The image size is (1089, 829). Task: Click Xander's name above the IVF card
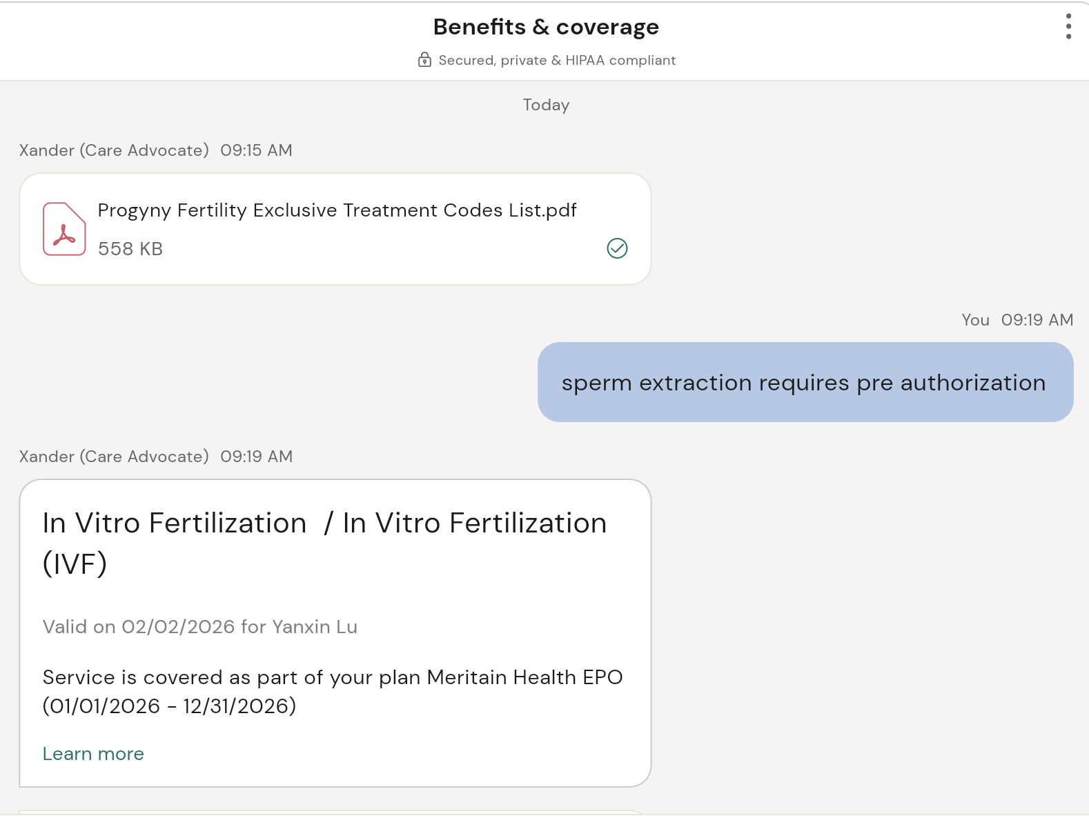(114, 457)
